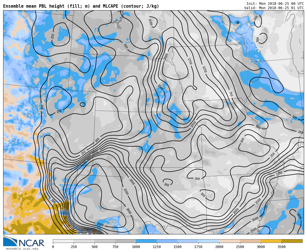
Task: Click the Valid time label
Action: (x=274, y=8)
